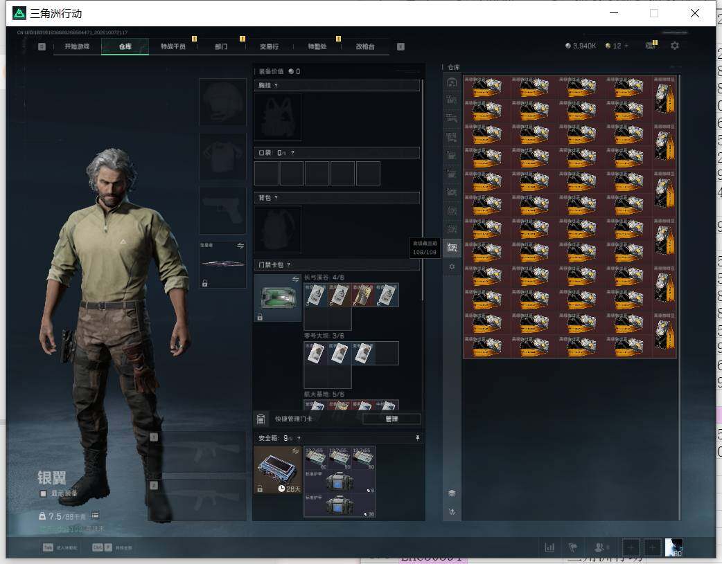Switch to the 交易行 tab
Viewport: 722px width, 564px height.
point(269,46)
